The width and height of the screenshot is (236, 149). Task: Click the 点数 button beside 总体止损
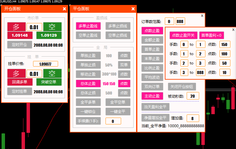click(x=124, y=93)
